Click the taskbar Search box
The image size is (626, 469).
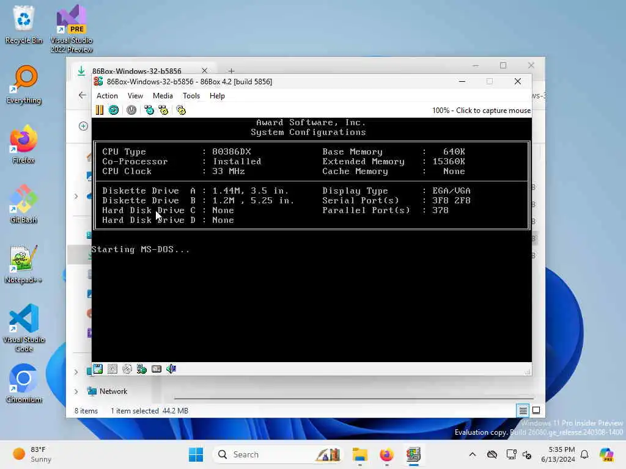tap(278, 454)
